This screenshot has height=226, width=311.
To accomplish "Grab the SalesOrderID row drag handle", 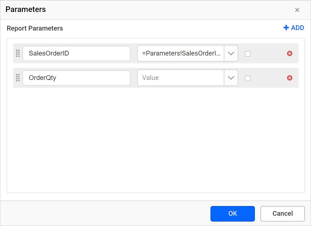I will (x=18, y=53).
